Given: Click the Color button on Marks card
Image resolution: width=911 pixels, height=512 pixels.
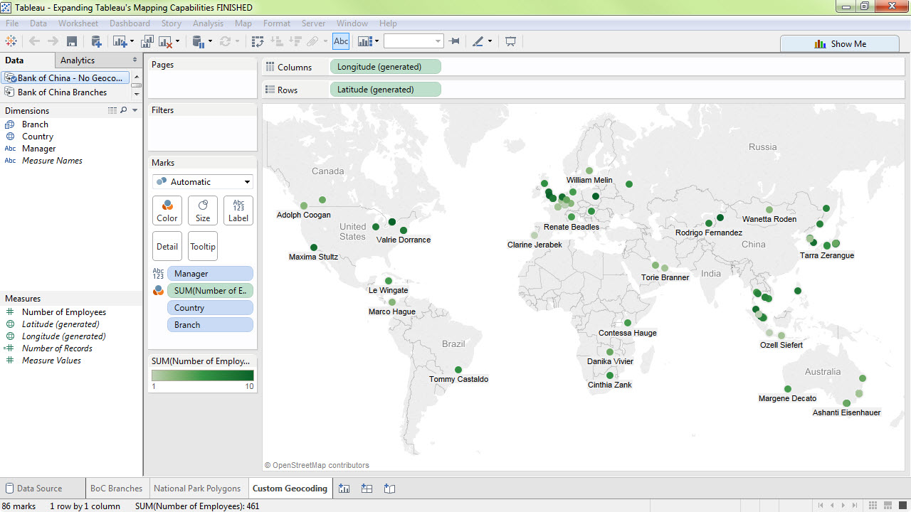Looking at the screenshot, I should (167, 210).
